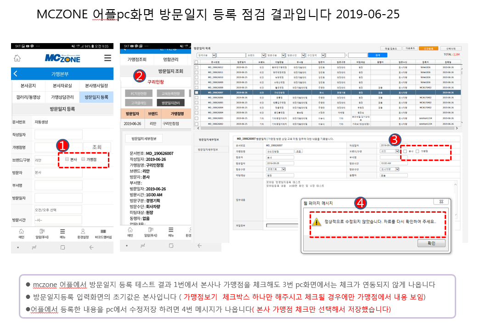
Task: Select the 방문일지 등록 tab
Action: click(96, 97)
